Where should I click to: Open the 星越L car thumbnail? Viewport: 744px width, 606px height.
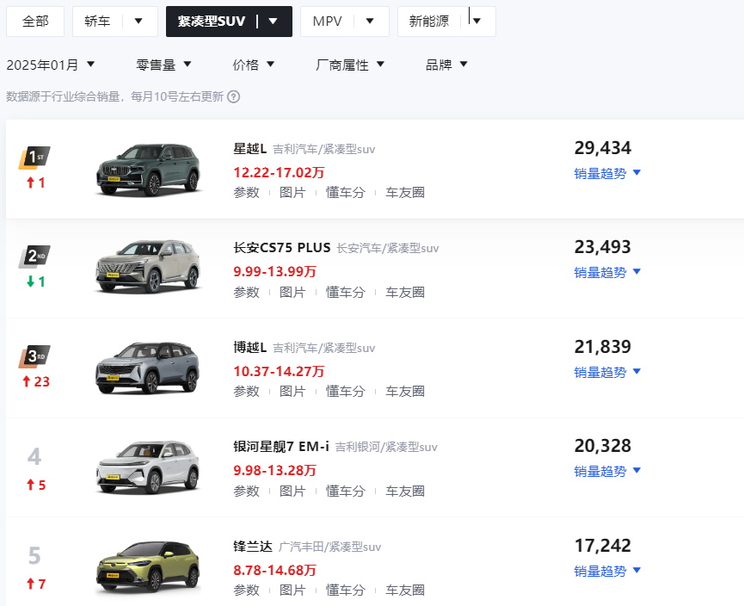coord(148,170)
